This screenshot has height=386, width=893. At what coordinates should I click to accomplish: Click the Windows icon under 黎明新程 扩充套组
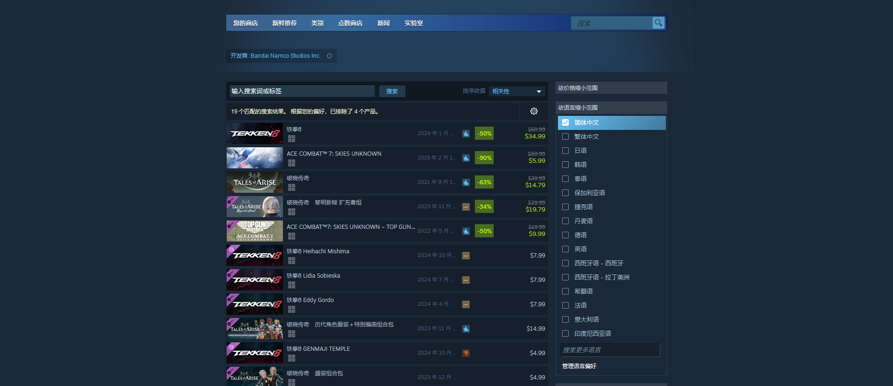click(291, 212)
